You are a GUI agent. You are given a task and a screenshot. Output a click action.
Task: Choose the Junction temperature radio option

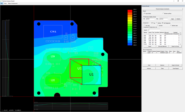tap(158, 26)
